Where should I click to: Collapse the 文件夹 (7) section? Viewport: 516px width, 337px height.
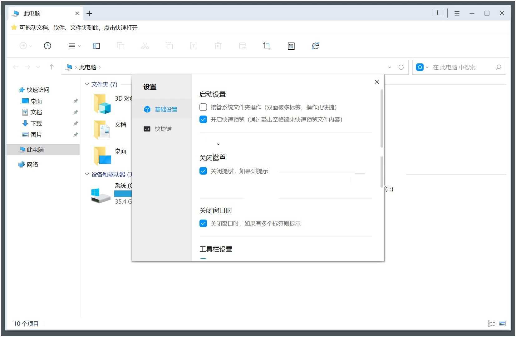(87, 84)
